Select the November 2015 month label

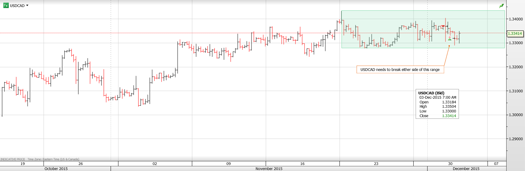click(269, 169)
